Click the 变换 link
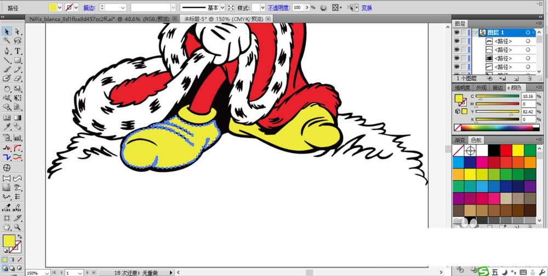This screenshot has height=276, width=548. pyautogui.click(x=367, y=8)
